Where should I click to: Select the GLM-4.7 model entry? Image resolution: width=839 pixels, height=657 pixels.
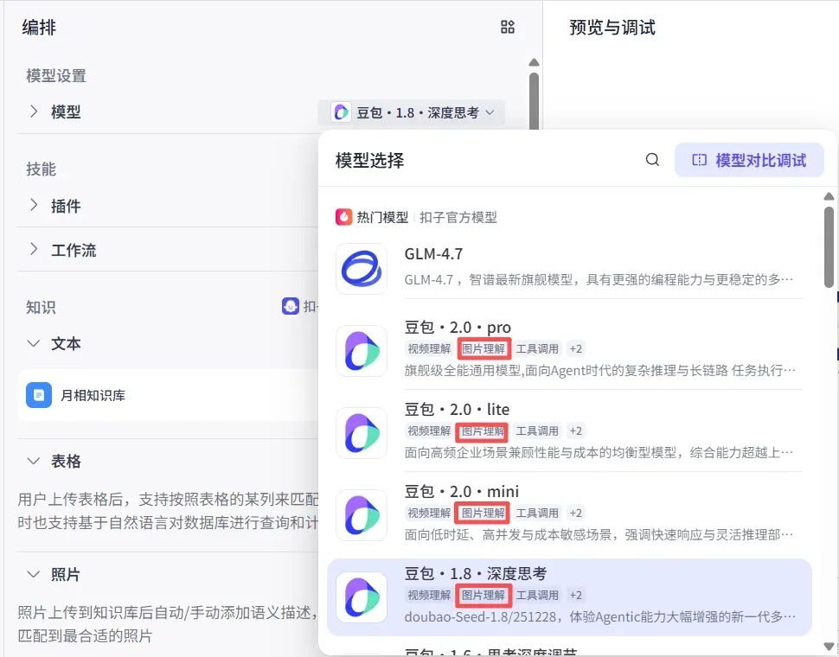pos(569,268)
